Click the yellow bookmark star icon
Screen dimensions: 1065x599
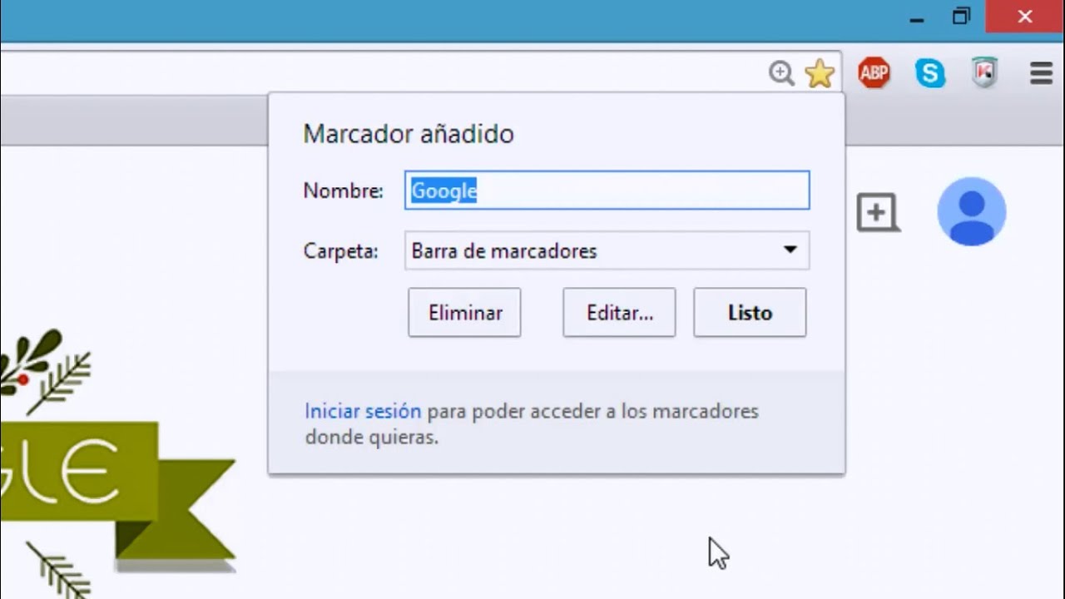pyautogui.click(x=820, y=73)
